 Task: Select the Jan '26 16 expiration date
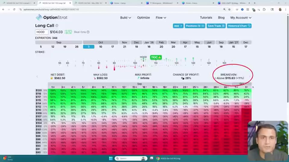(x=149, y=47)
